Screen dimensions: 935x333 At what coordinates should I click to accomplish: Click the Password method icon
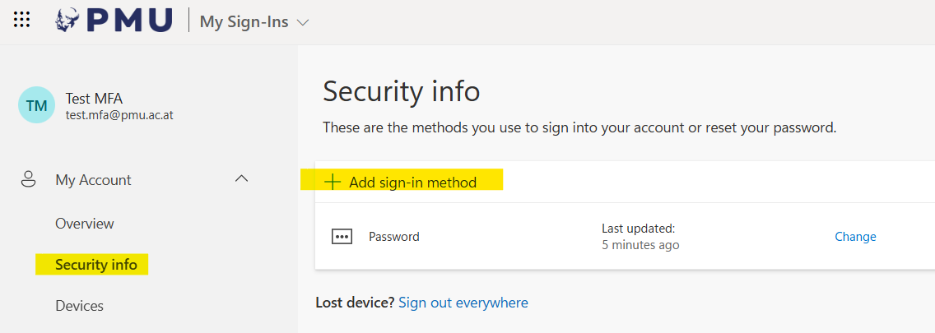342,237
